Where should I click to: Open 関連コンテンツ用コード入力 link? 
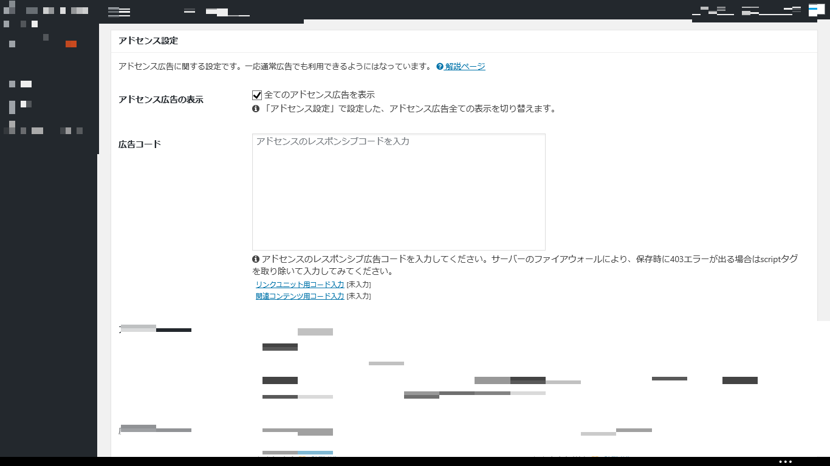tap(300, 297)
